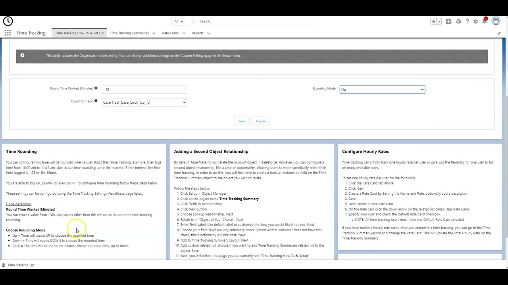The image size is (508, 285).
Task: Open the App Launcher grid
Action: pyautogui.click(x=8, y=33)
